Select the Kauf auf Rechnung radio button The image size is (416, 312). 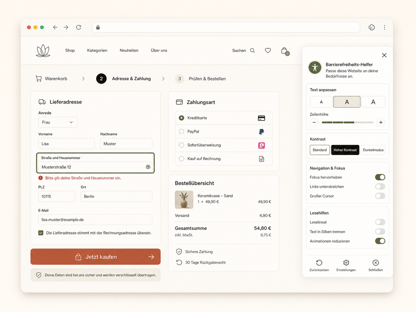[x=182, y=159]
